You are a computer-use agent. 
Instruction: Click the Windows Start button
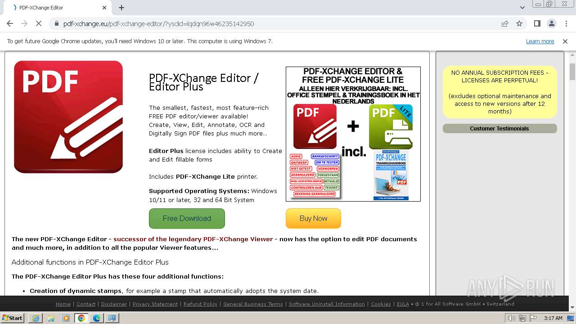[x=13, y=318]
